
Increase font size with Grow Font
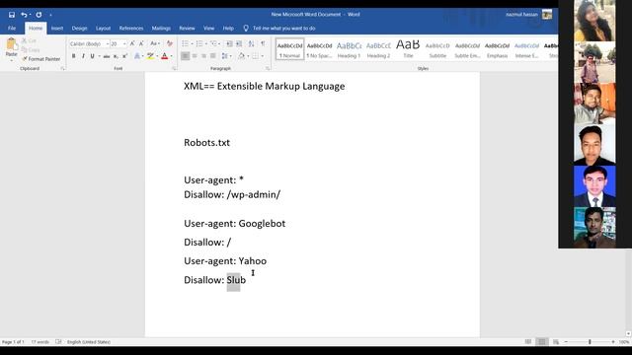pos(132,43)
